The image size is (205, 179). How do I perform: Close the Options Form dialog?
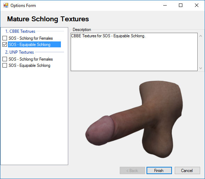(197, 5)
